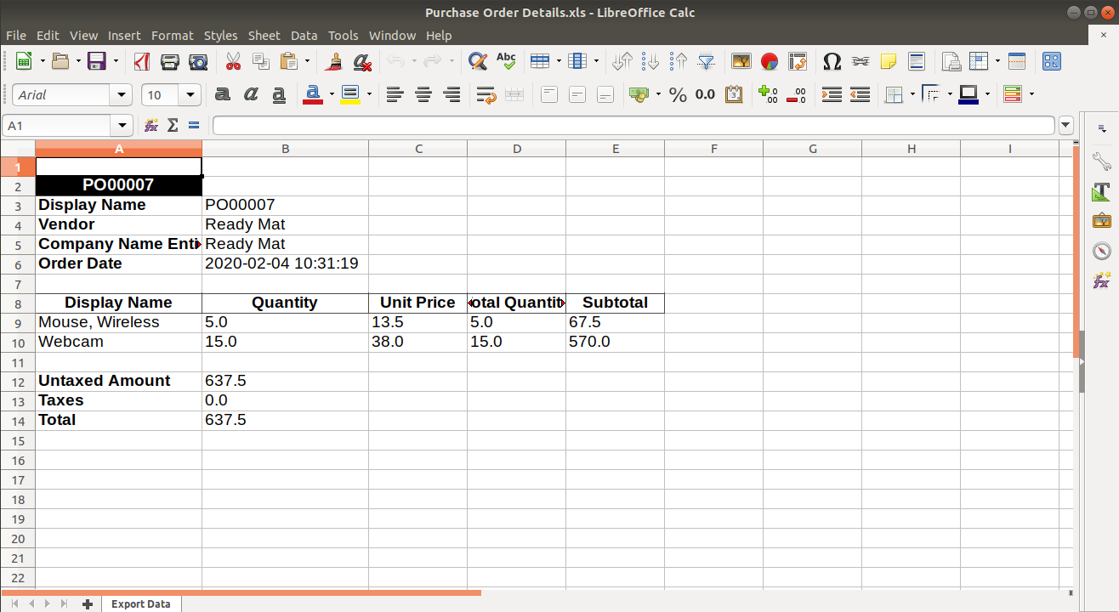Expand the formula bar
This screenshot has height=612, width=1119.
1066,126
